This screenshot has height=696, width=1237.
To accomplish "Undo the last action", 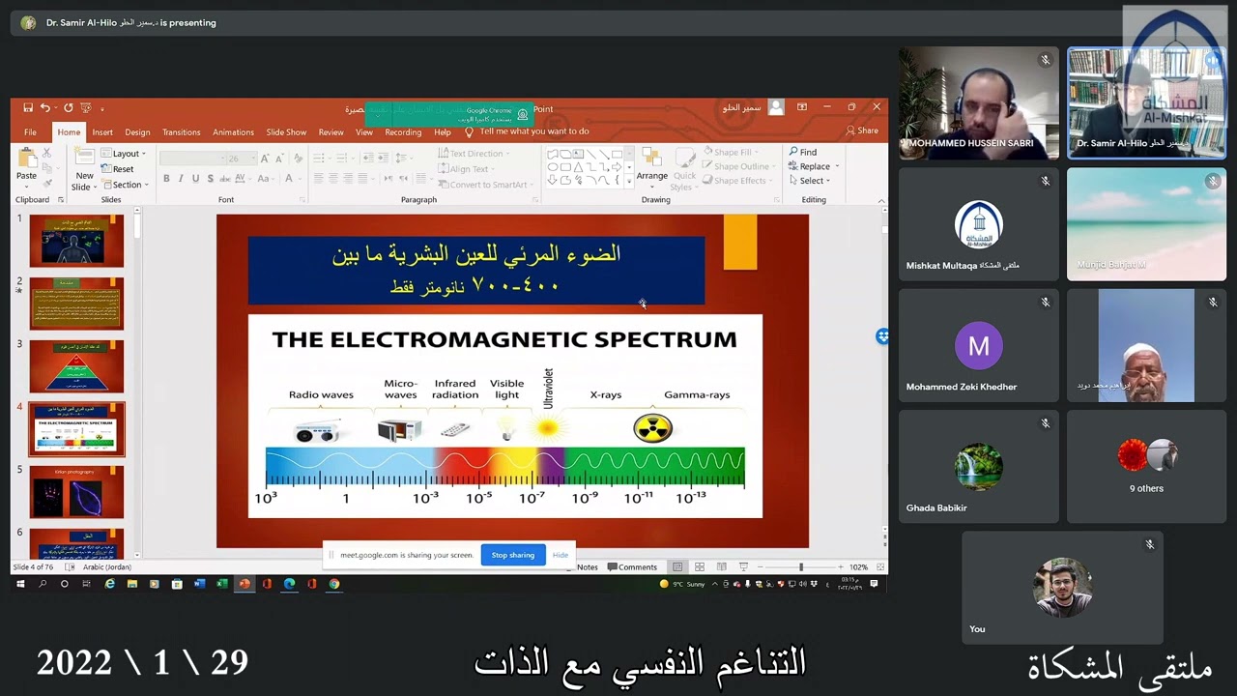I will point(45,107).
